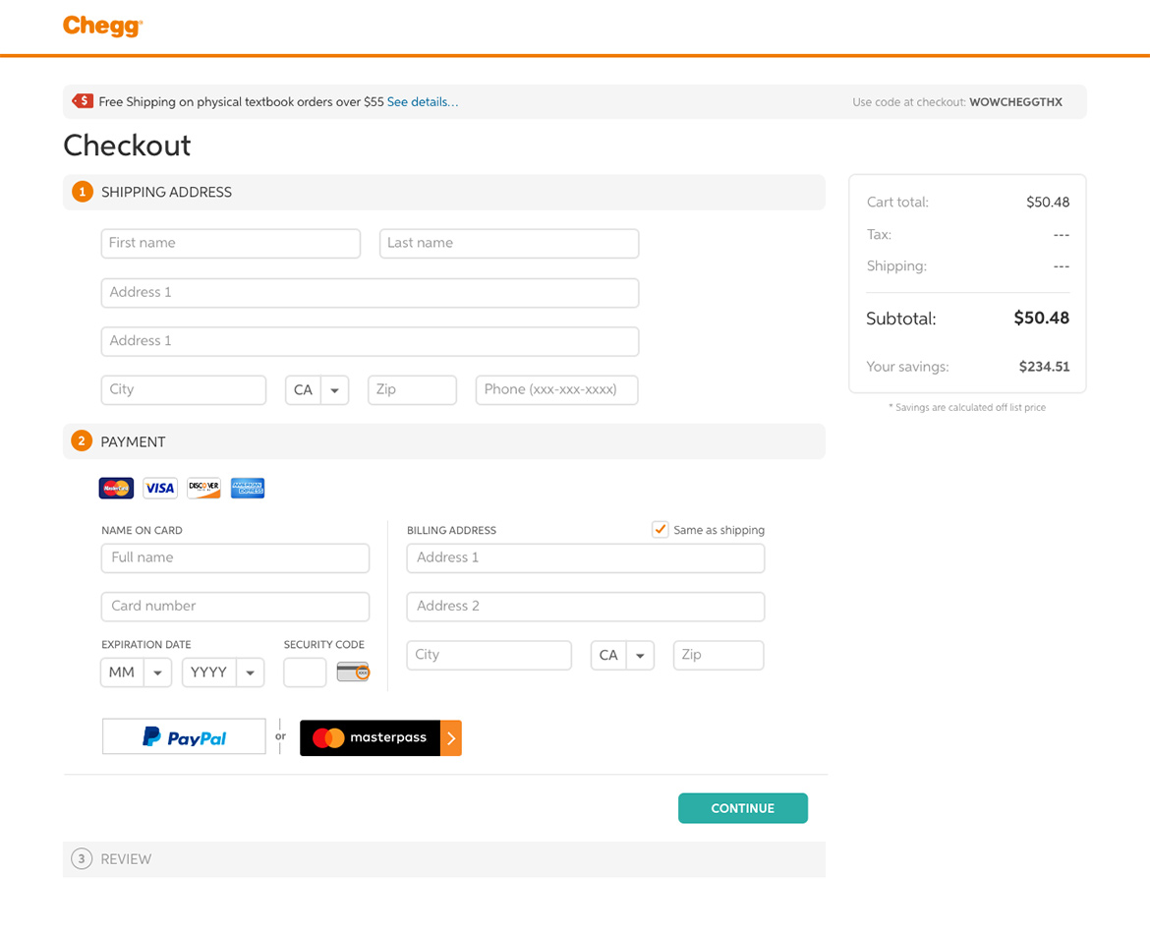
Task: Click the Discover card icon
Action: 203,488
